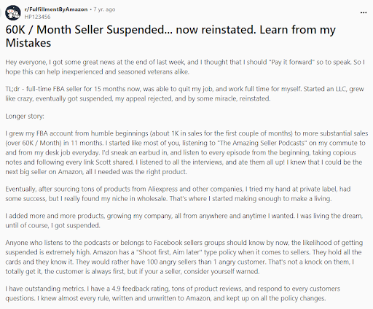This screenshot has height=309, width=373.
Task: Click the paragraph beginning 'Anyone who listens'
Action: pyautogui.click(x=184, y=257)
